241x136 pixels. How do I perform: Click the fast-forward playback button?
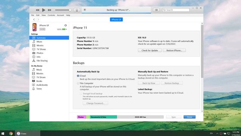pos(49,10)
